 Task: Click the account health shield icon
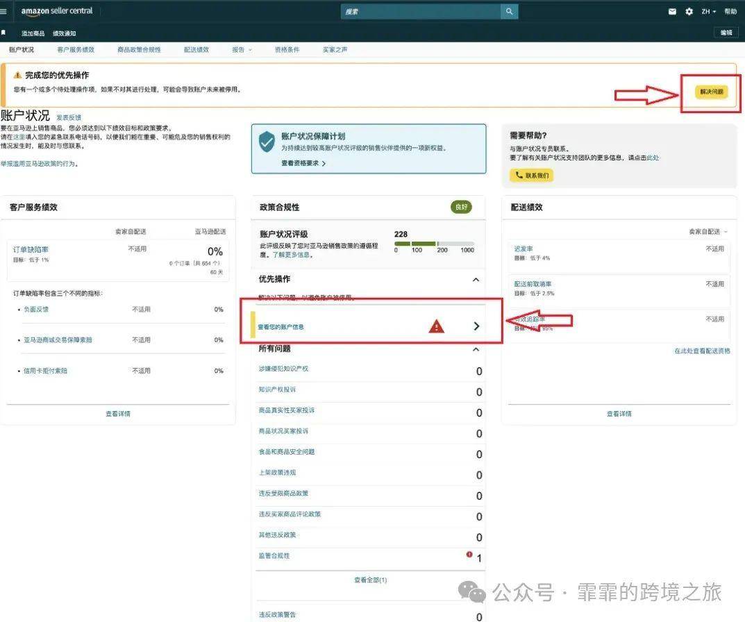267,142
